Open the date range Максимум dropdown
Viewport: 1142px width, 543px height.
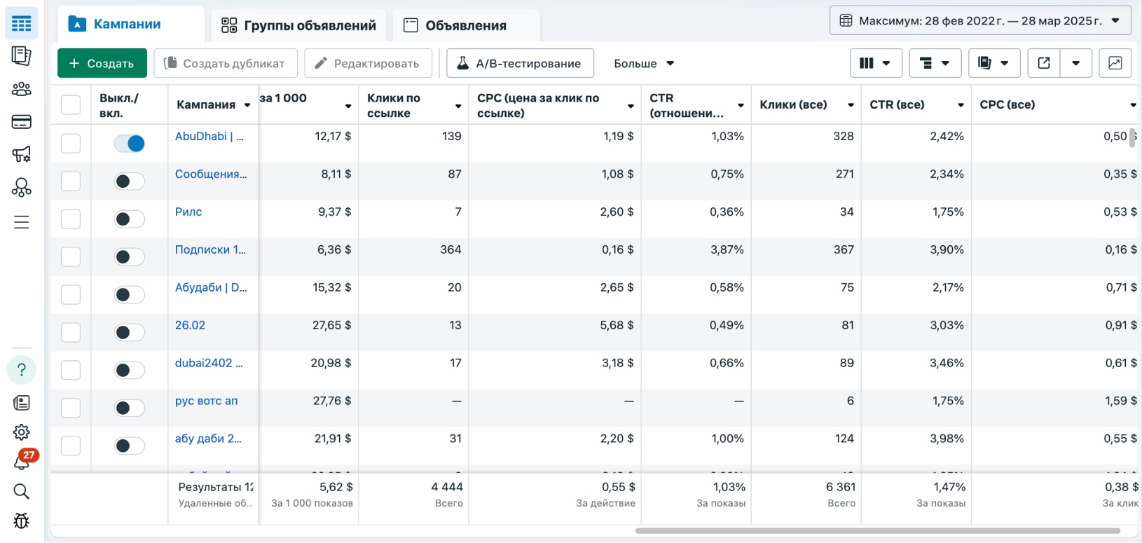[980, 20]
